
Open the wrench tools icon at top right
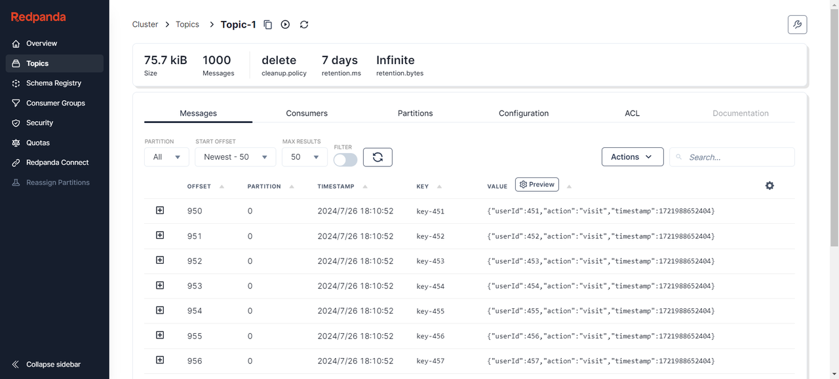pyautogui.click(x=797, y=24)
